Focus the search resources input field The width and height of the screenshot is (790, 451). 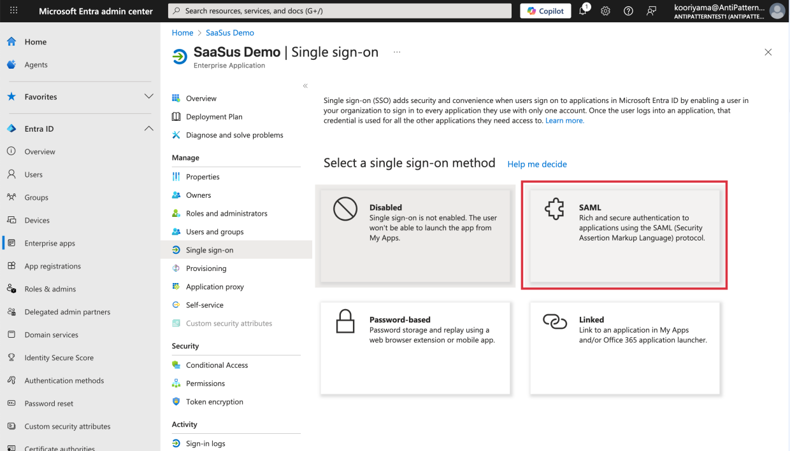(x=340, y=11)
